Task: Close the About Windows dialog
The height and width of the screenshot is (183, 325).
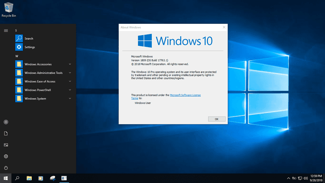Action: pyautogui.click(x=224, y=27)
